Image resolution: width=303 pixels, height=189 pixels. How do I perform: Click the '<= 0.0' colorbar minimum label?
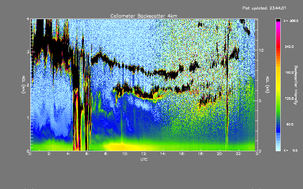click(291, 150)
